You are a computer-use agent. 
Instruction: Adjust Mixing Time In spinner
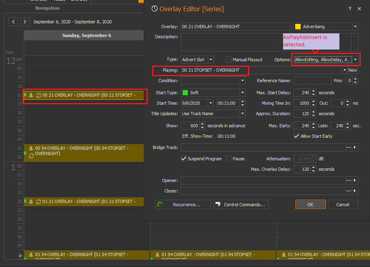tap(313, 103)
